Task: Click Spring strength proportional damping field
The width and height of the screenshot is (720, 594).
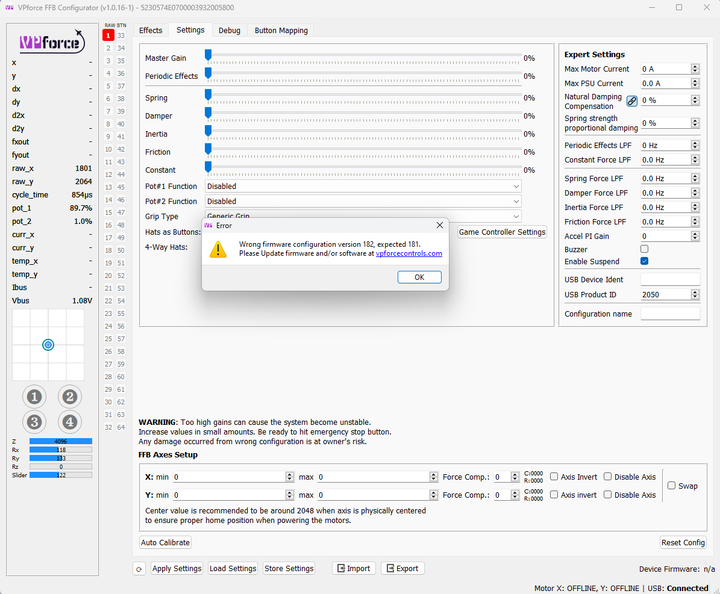Action: [670, 123]
